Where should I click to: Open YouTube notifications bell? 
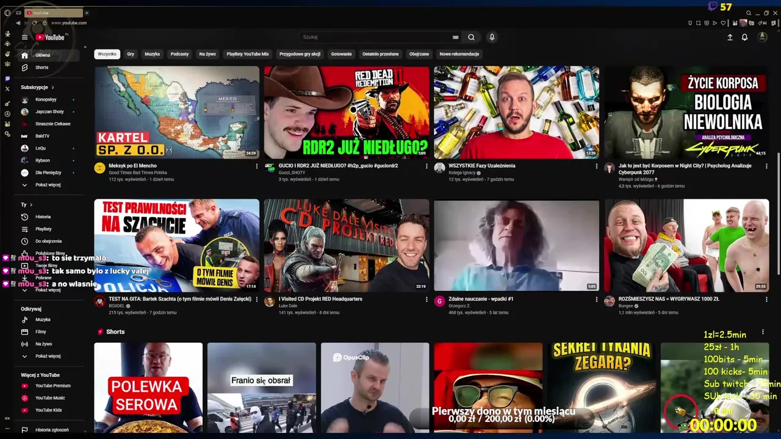744,37
